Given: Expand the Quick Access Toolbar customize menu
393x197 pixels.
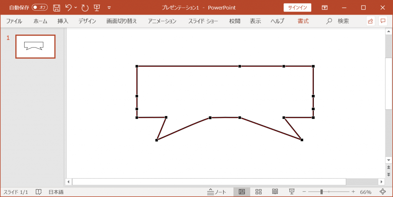Looking at the screenshot, I should [x=109, y=8].
